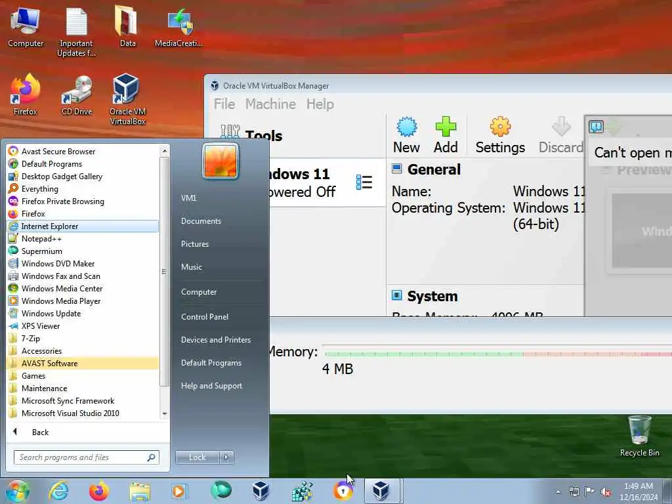672x504 pixels.
Task: Expand Games folder in Start menu
Action: 82,376
